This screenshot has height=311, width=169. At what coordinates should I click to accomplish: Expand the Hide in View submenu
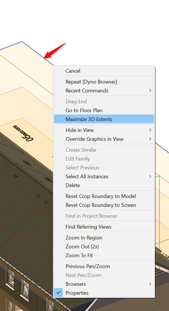(x=79, y=130)
